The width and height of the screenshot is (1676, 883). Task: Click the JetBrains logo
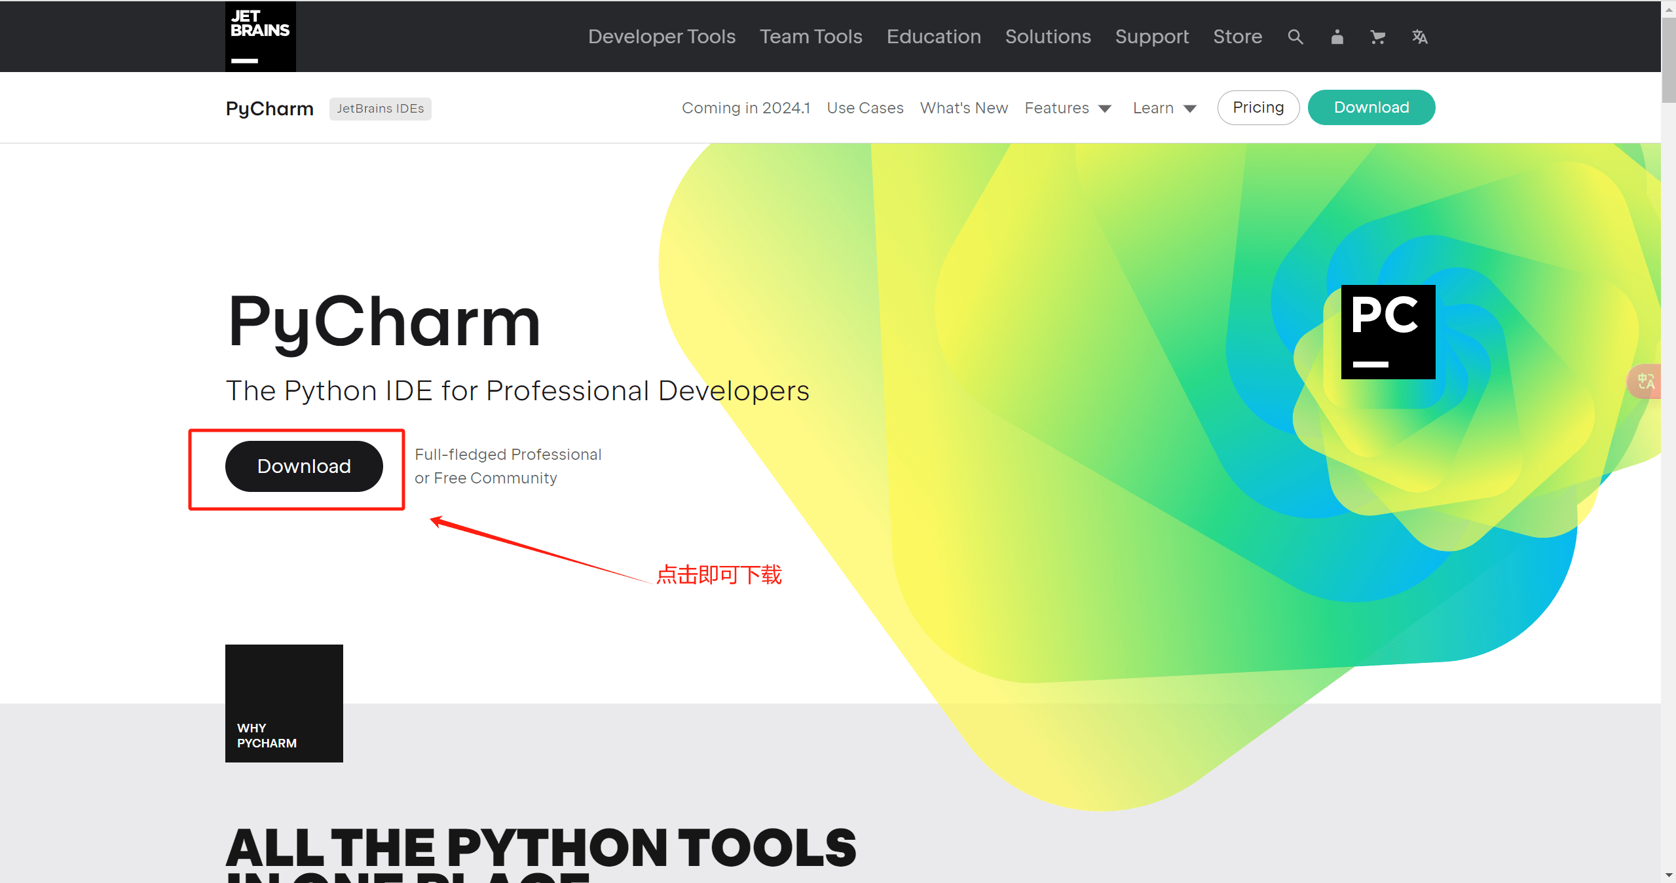pyautogui.click(x=260, y=36)
